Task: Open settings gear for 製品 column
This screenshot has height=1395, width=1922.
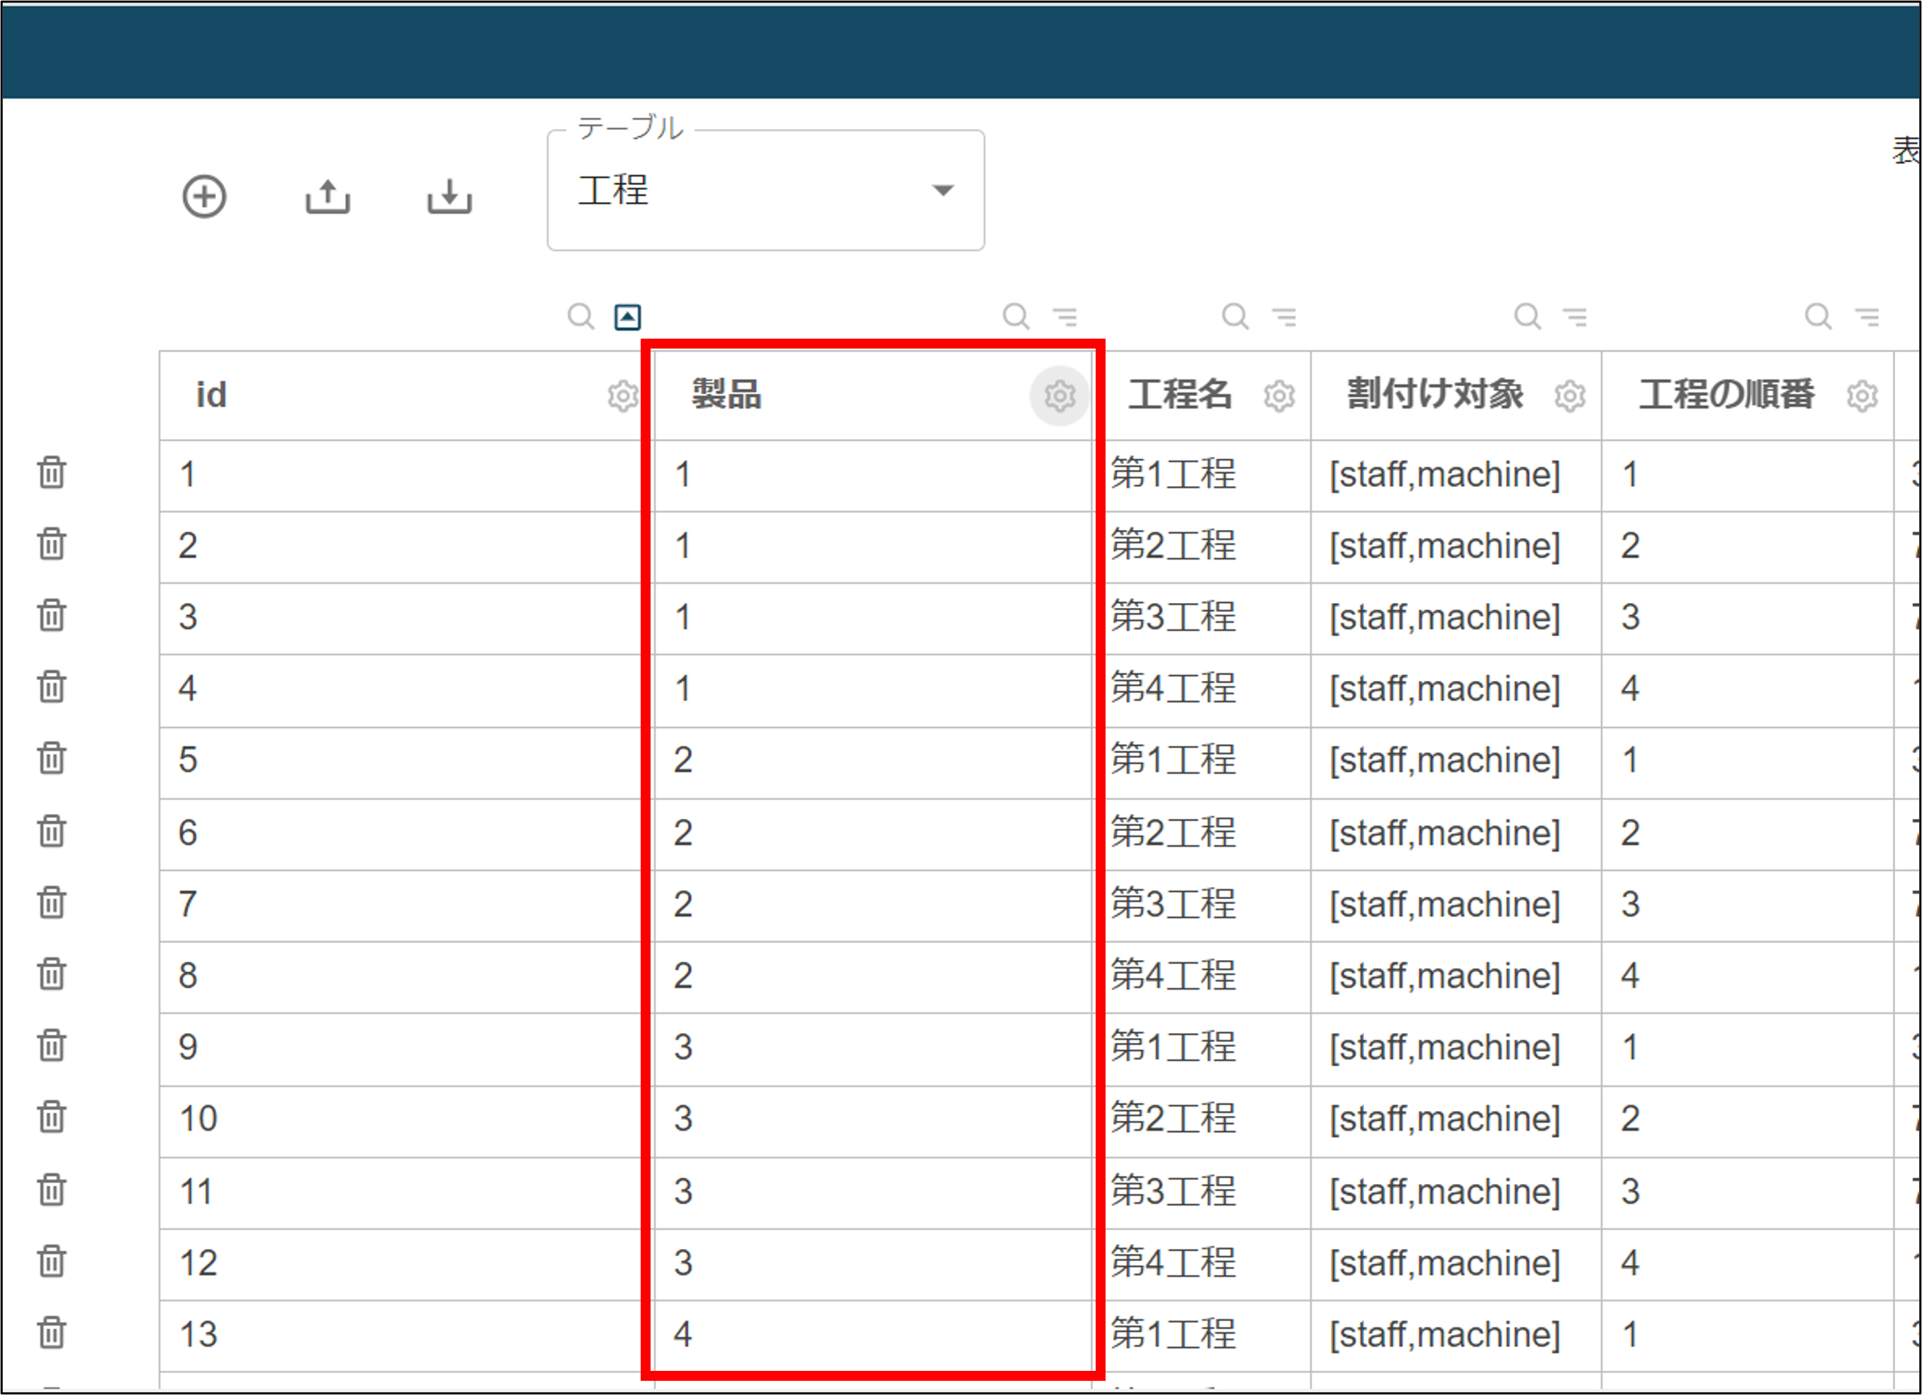Action: [1060, 395]
